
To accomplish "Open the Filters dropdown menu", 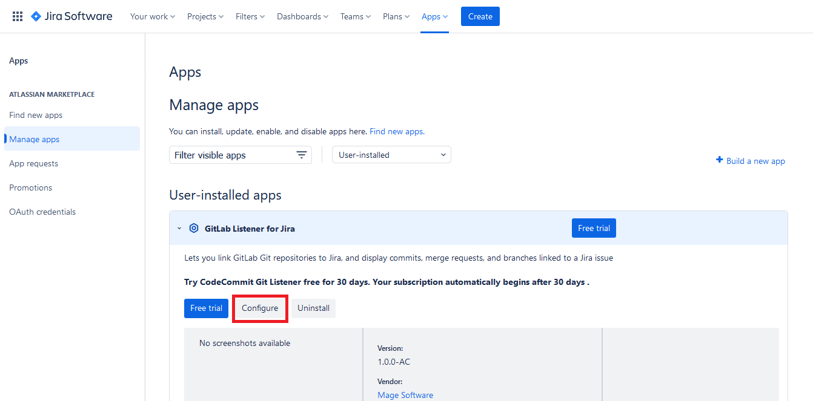I will [250, 16].
